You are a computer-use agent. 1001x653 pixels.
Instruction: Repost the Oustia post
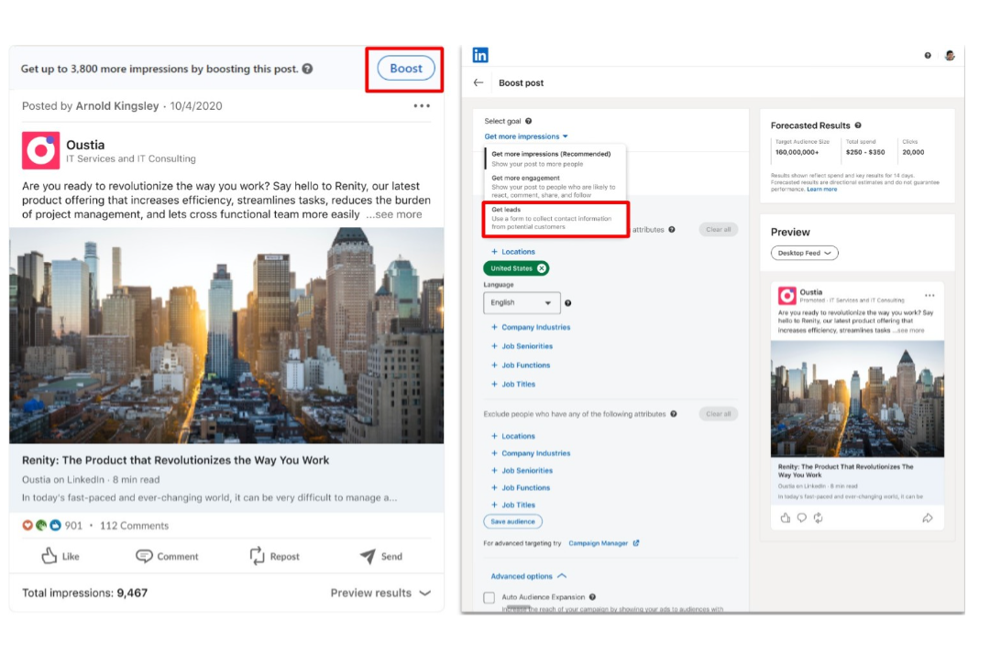(274, 556)
